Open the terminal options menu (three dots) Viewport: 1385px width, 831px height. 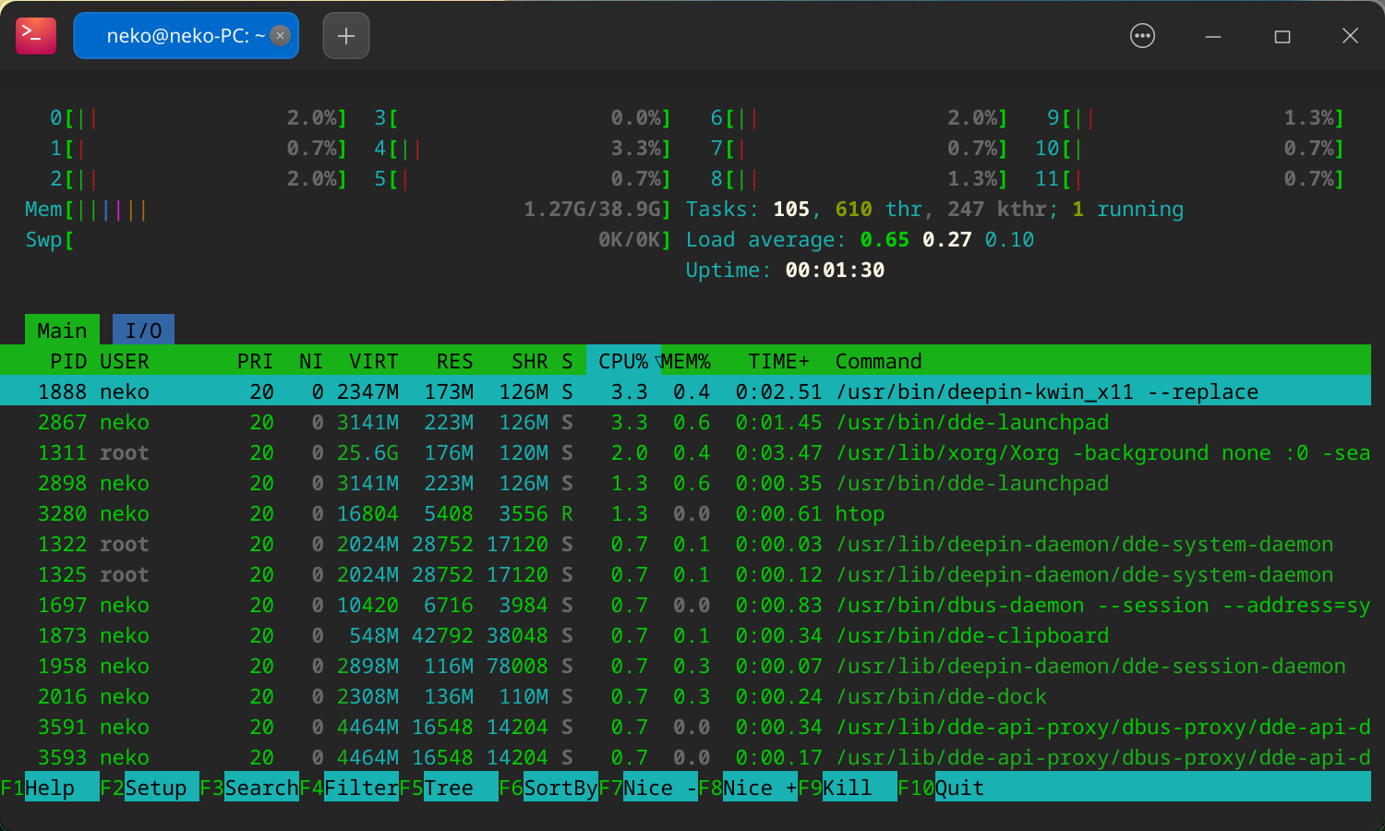click(1142, 36)
